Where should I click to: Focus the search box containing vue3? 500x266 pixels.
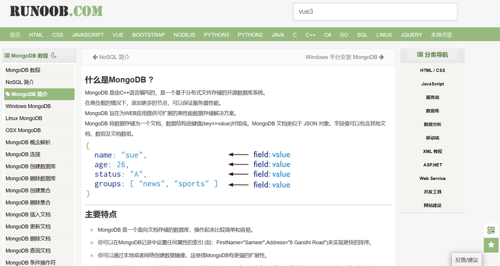tap(375, 12)
